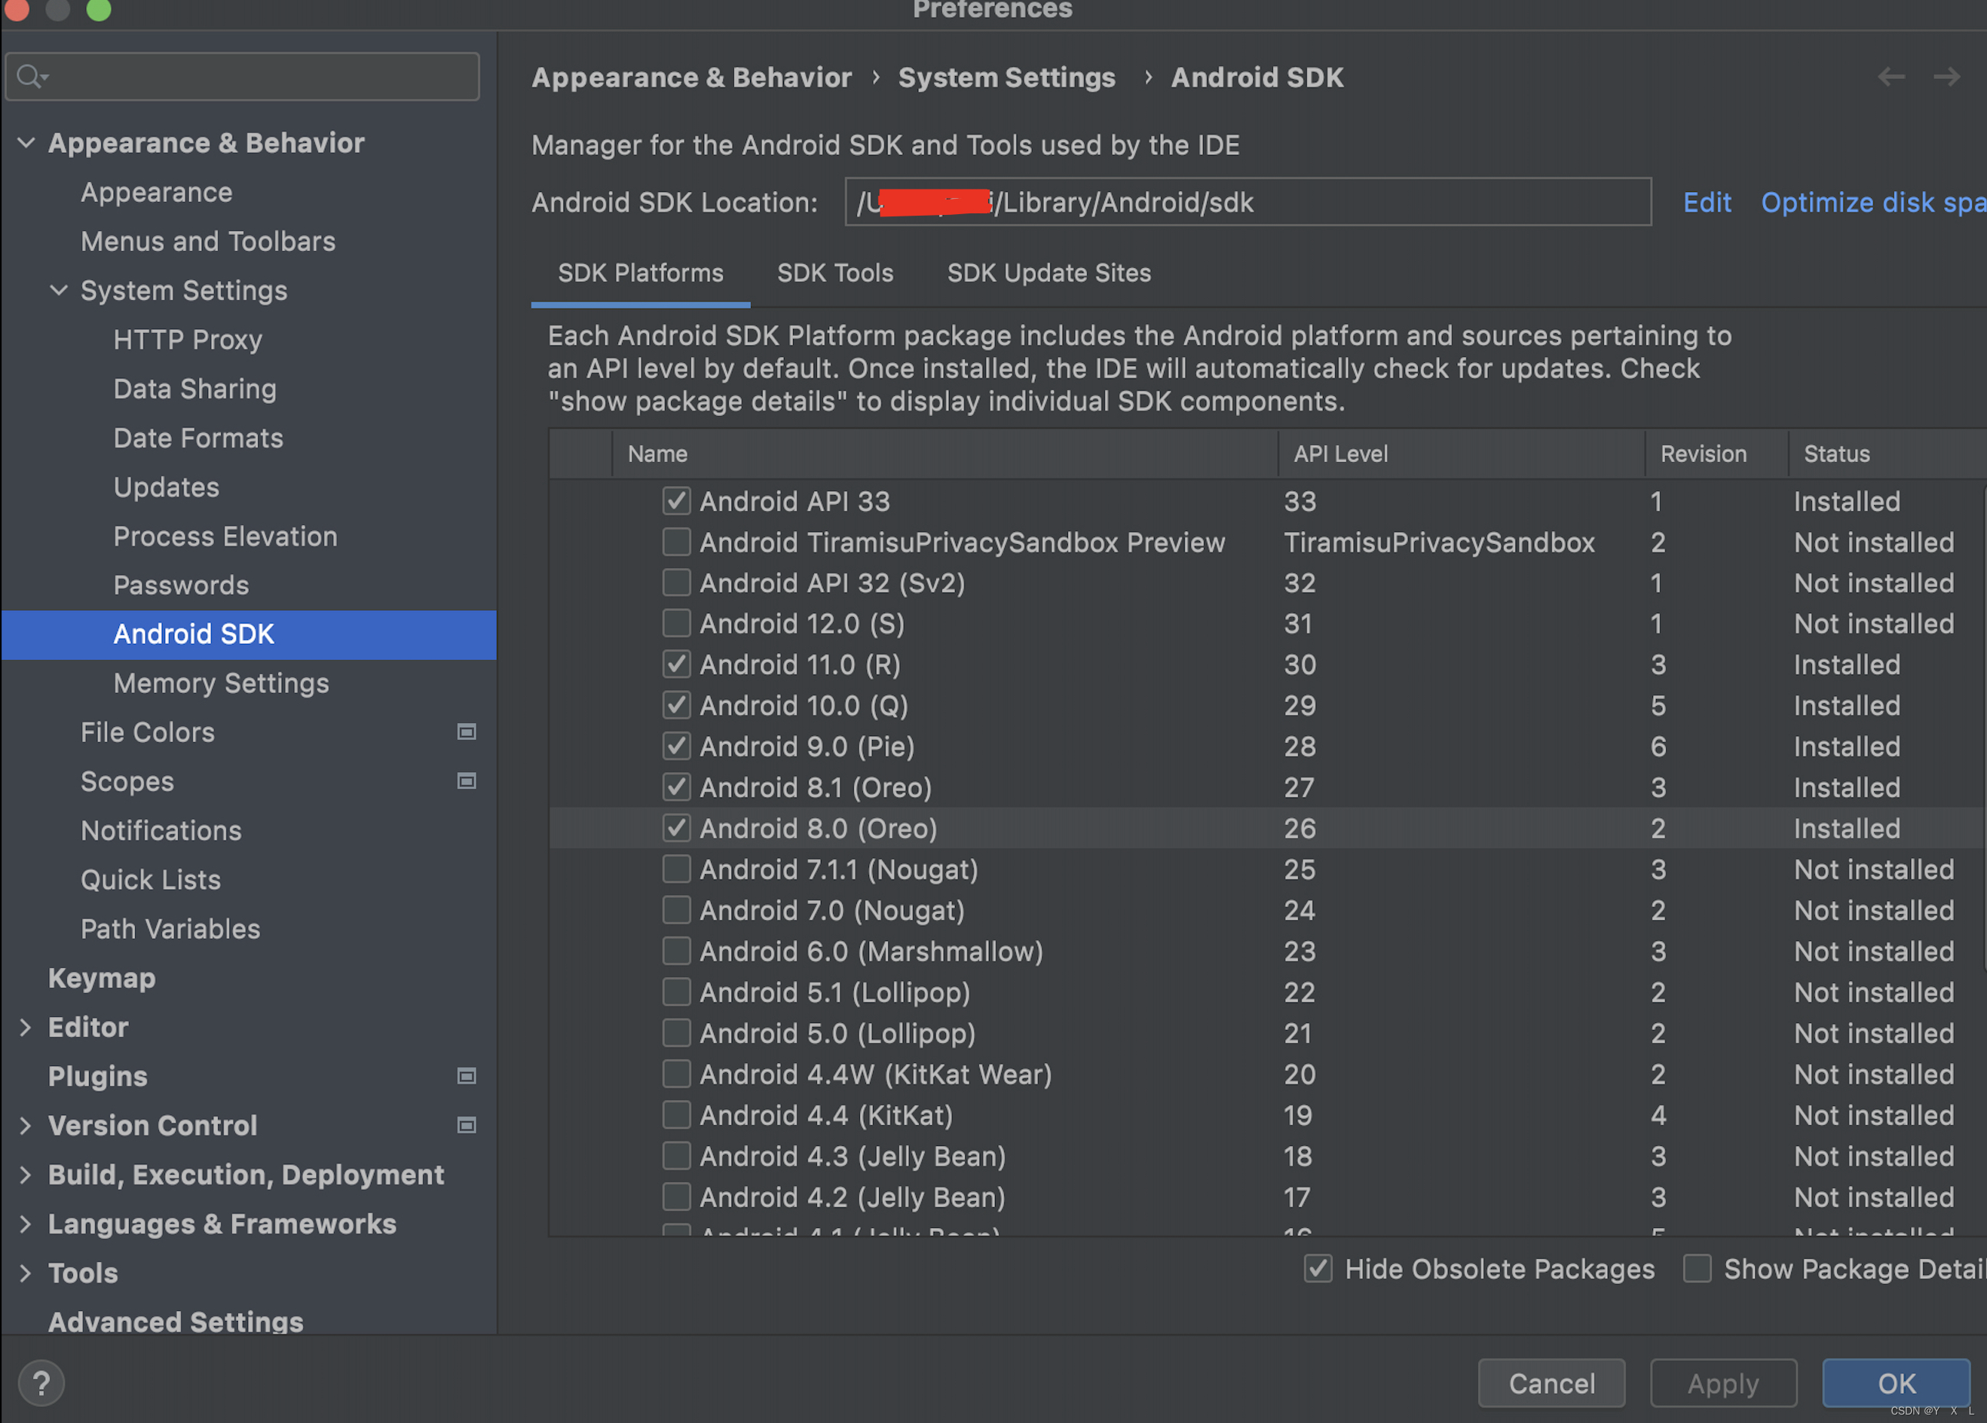Switch to the SDK Platforms tab
Viewport: 1987px width, 1423px height.
click(640, 273)
